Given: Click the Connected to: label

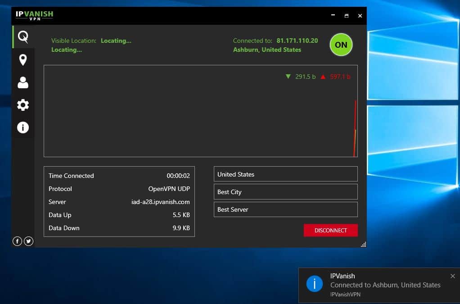Looking at the screenshot, I should [253, 41].
